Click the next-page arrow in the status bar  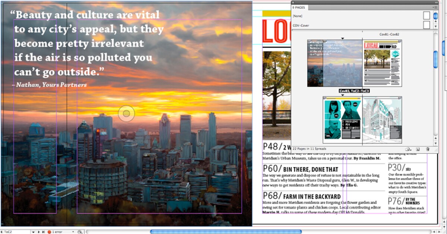(38, 231)
